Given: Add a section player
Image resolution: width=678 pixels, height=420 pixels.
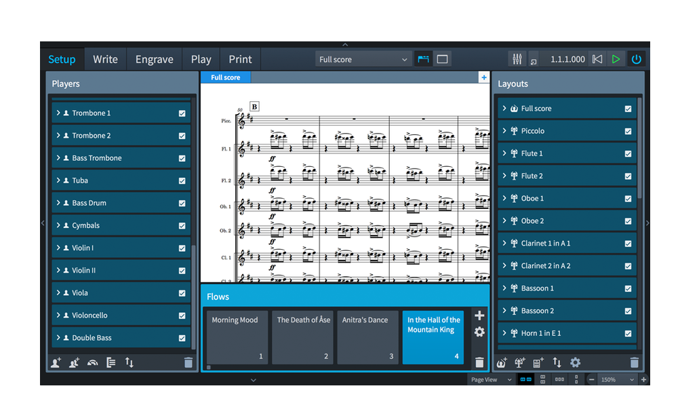Looking at the screenshot, I should coord(74,363).
